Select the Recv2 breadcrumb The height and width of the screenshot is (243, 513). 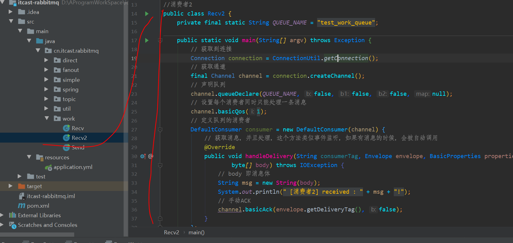coord(171,232)
